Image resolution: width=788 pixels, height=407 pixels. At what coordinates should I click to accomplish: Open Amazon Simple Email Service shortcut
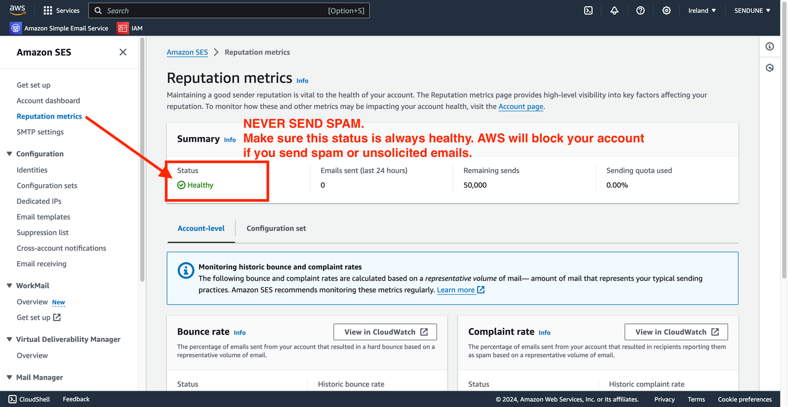(59, 28)
